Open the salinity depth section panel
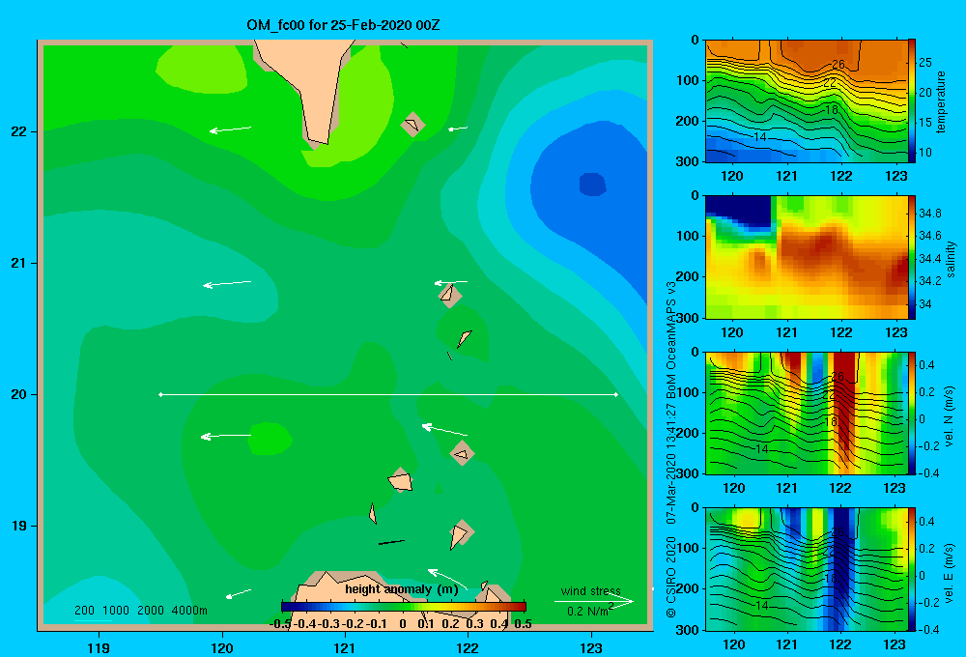 click(807, 257)
